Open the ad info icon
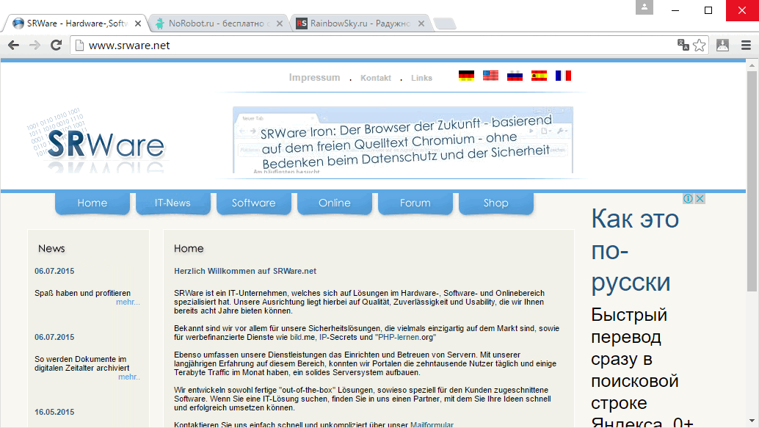The image size is (759, 428). click(x=688, y=198)
